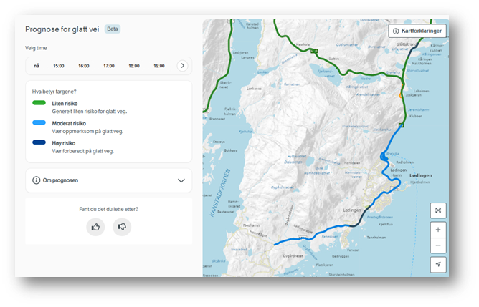Switch forecast to 18:00

tap(134, 66)
